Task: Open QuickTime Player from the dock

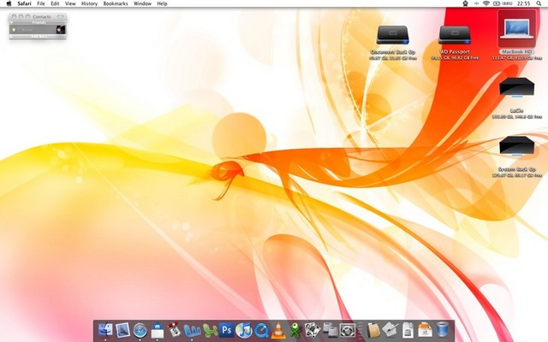Action: pos(261,330)
